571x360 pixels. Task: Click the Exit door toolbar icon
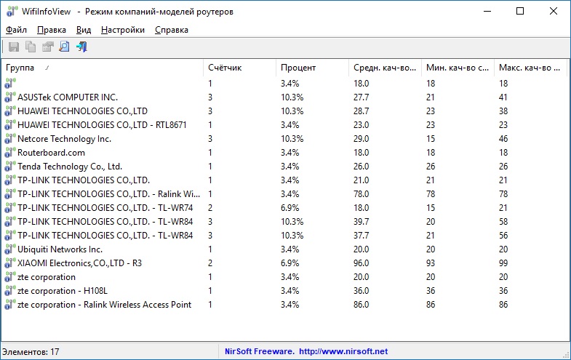tap(81, 47)
